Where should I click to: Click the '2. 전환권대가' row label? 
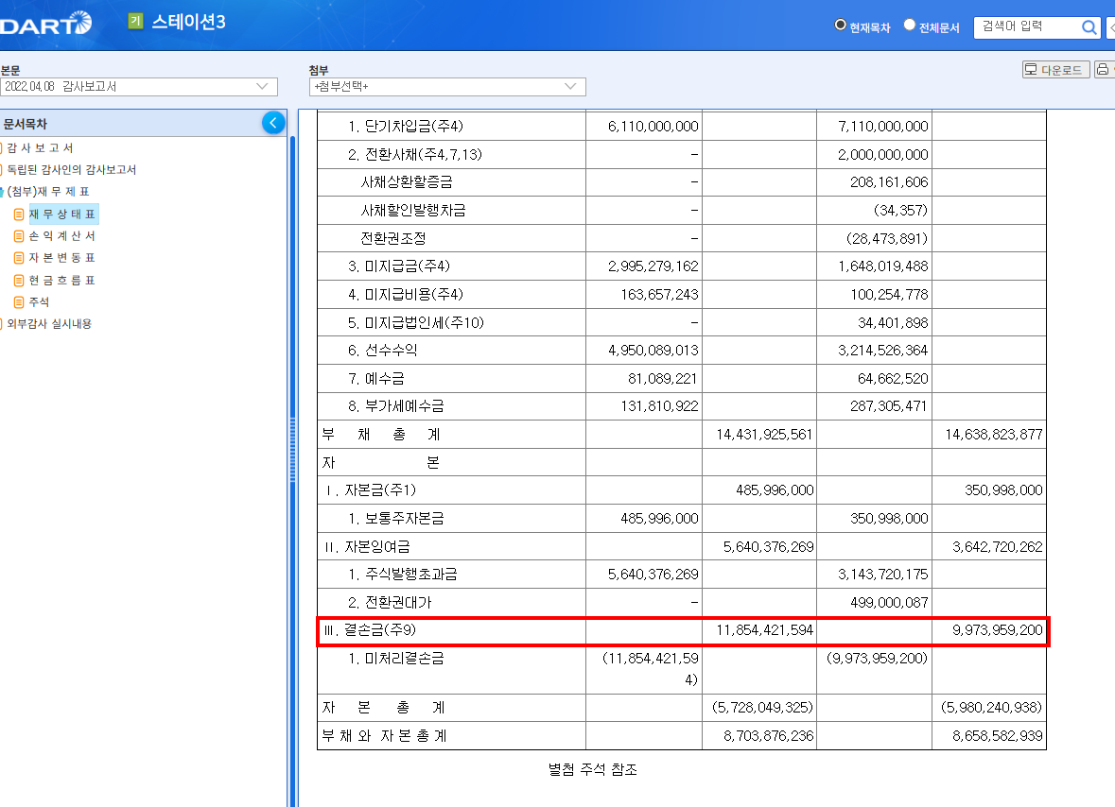pyautogui.click(x=390, y=602)
